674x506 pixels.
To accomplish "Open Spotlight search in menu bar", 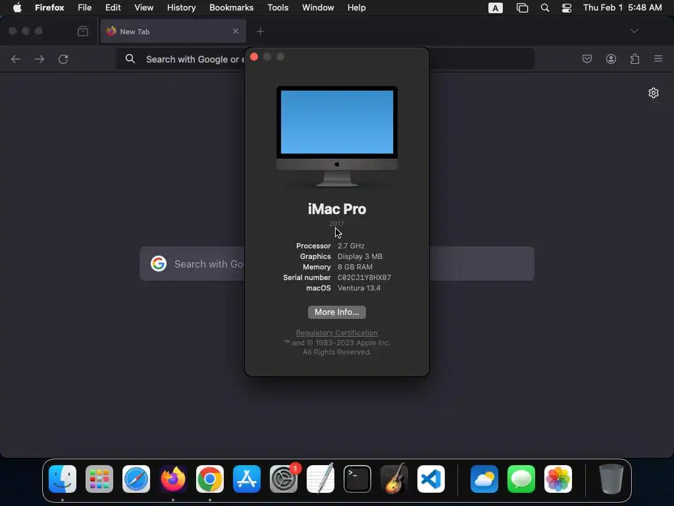I will point(545,8).
